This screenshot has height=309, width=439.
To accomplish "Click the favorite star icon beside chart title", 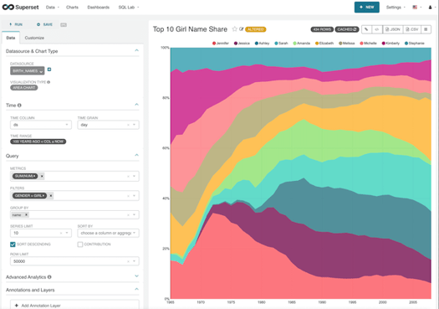I will pos(235,29).
